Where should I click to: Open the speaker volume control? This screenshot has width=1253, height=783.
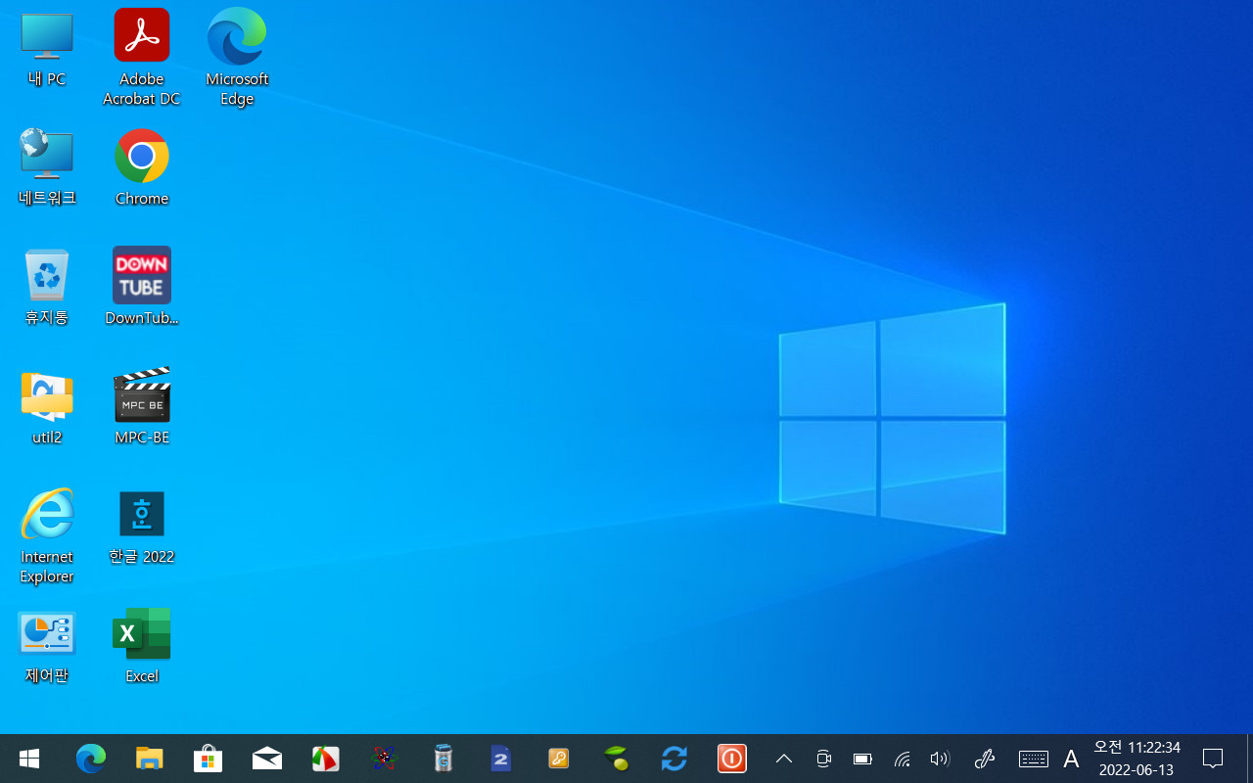coord(940,759)
